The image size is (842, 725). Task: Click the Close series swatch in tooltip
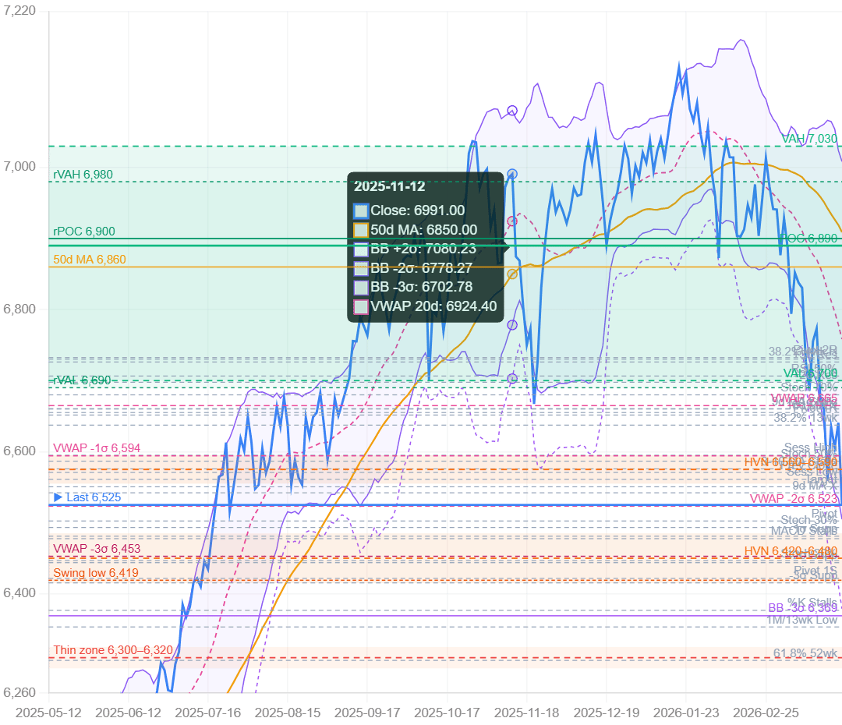[361, 210]
